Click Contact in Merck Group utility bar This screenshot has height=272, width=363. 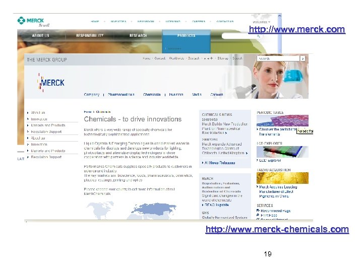pos(160,58)
